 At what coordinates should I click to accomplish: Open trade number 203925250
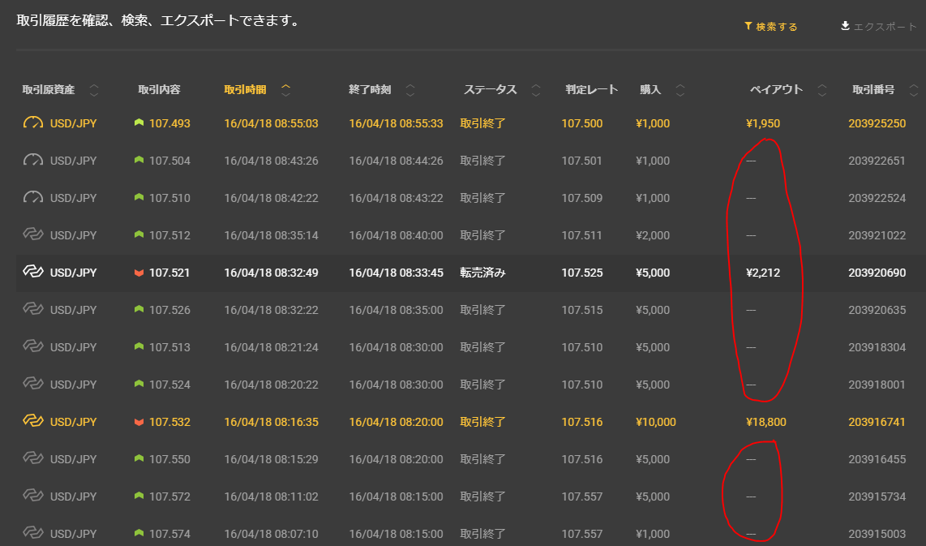(x=877, y=123)
